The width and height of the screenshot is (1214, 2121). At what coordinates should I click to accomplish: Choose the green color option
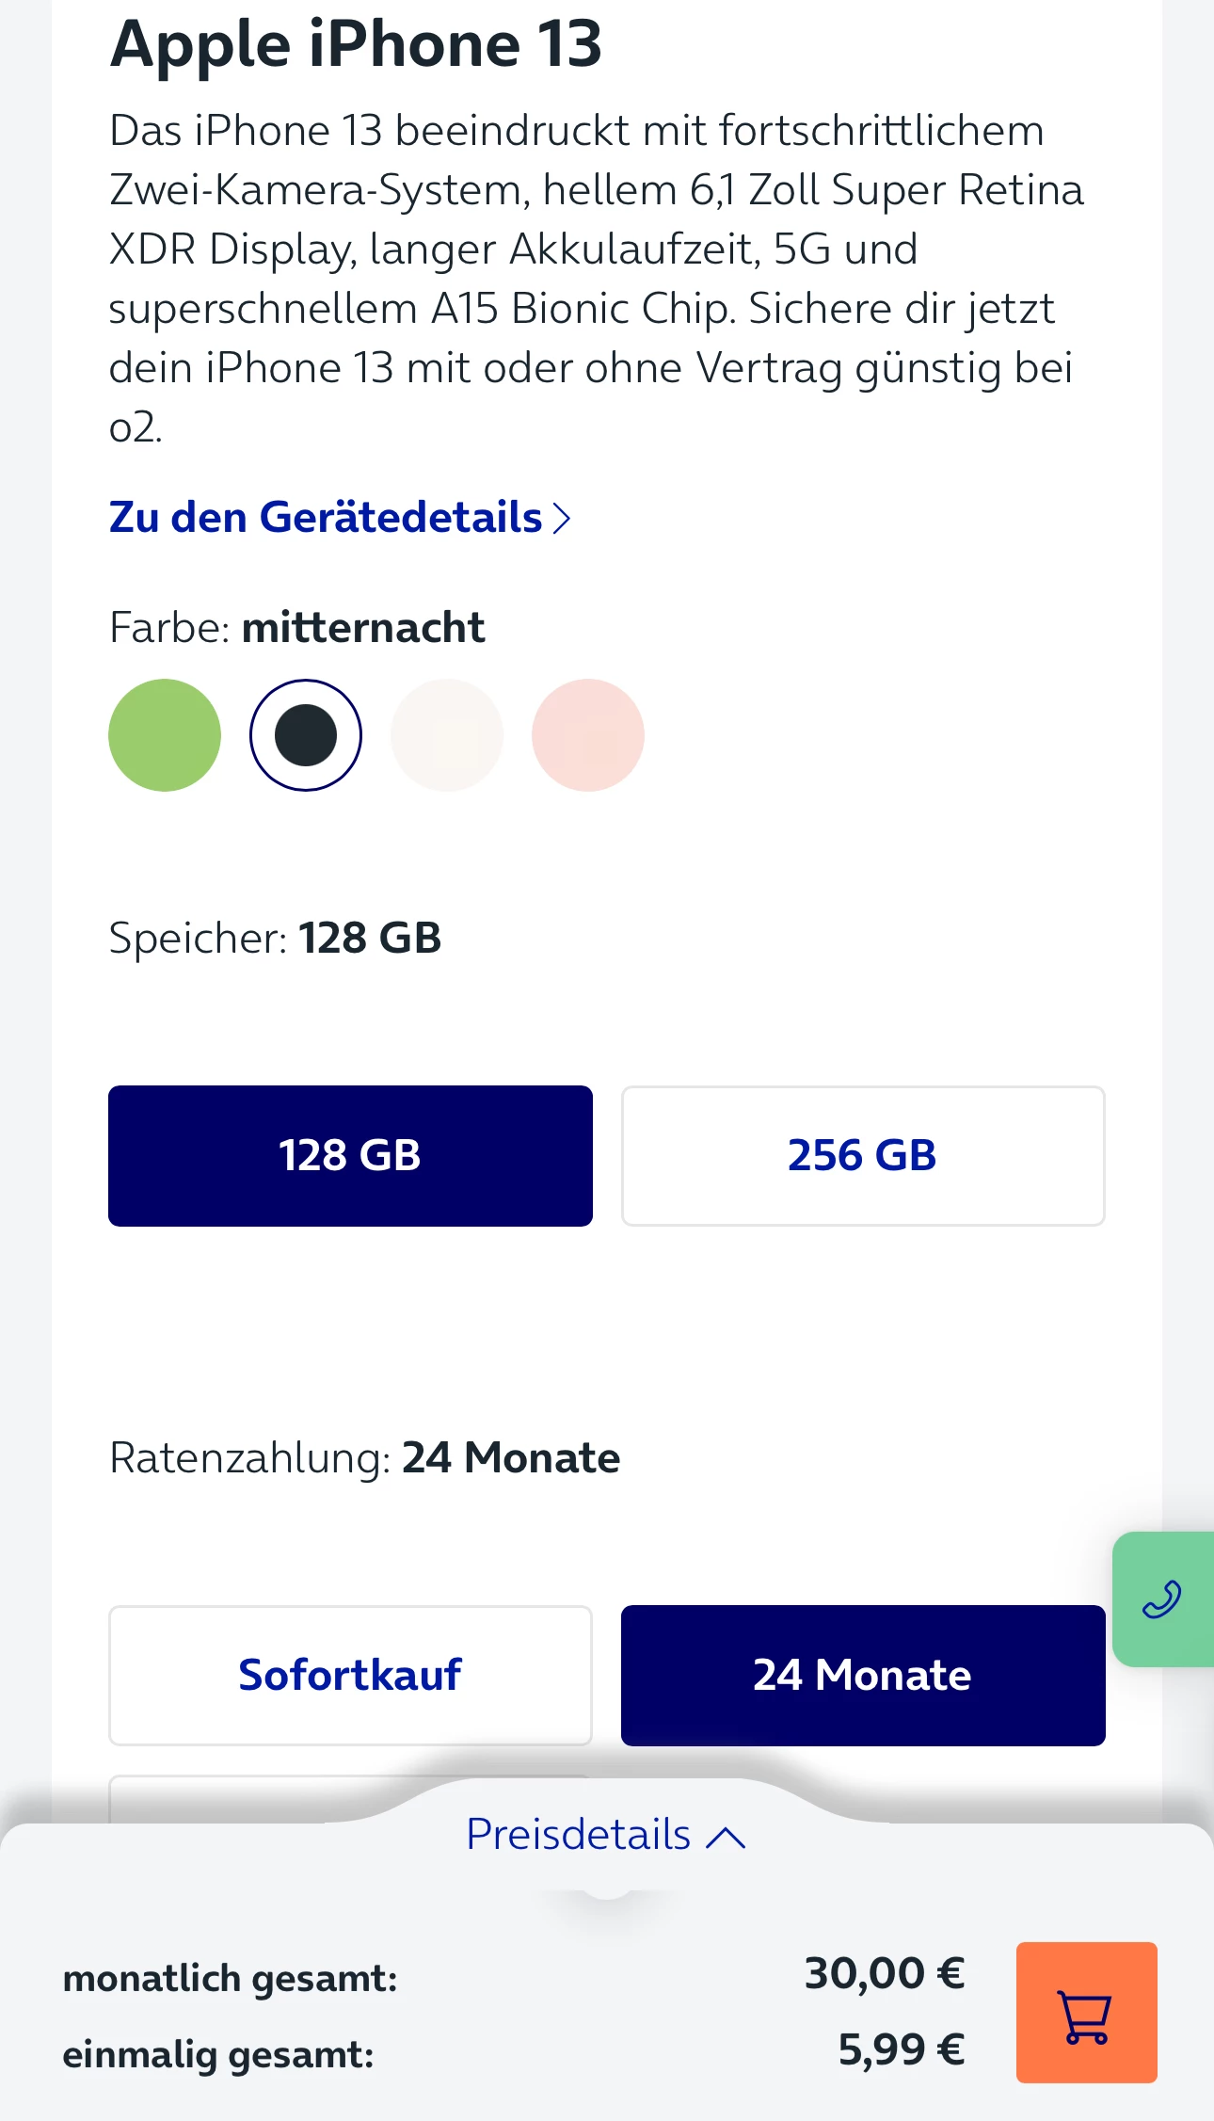coord(165,735)
